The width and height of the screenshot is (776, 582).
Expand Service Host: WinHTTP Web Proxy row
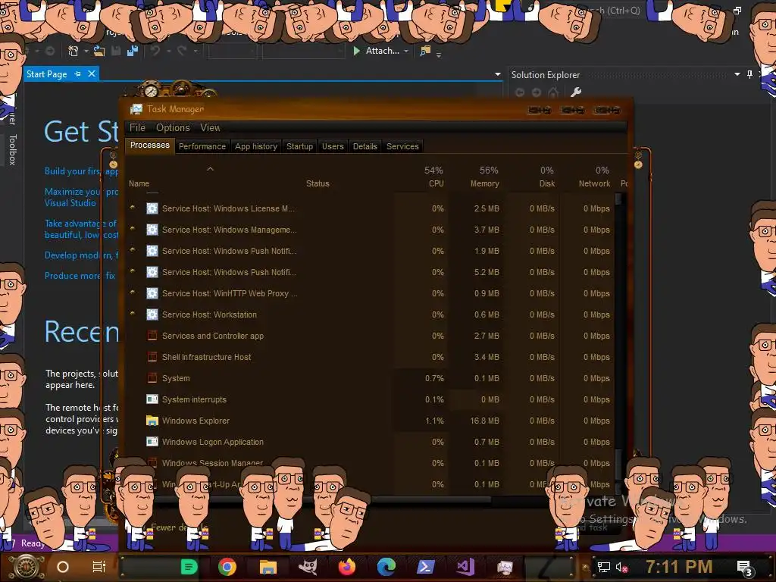(x=132, y=293)
